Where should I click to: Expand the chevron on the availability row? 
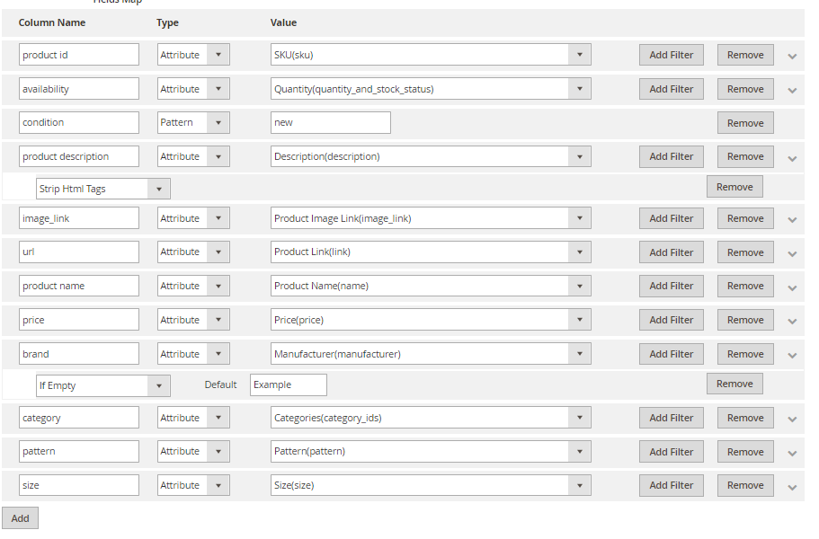(792, 90)
